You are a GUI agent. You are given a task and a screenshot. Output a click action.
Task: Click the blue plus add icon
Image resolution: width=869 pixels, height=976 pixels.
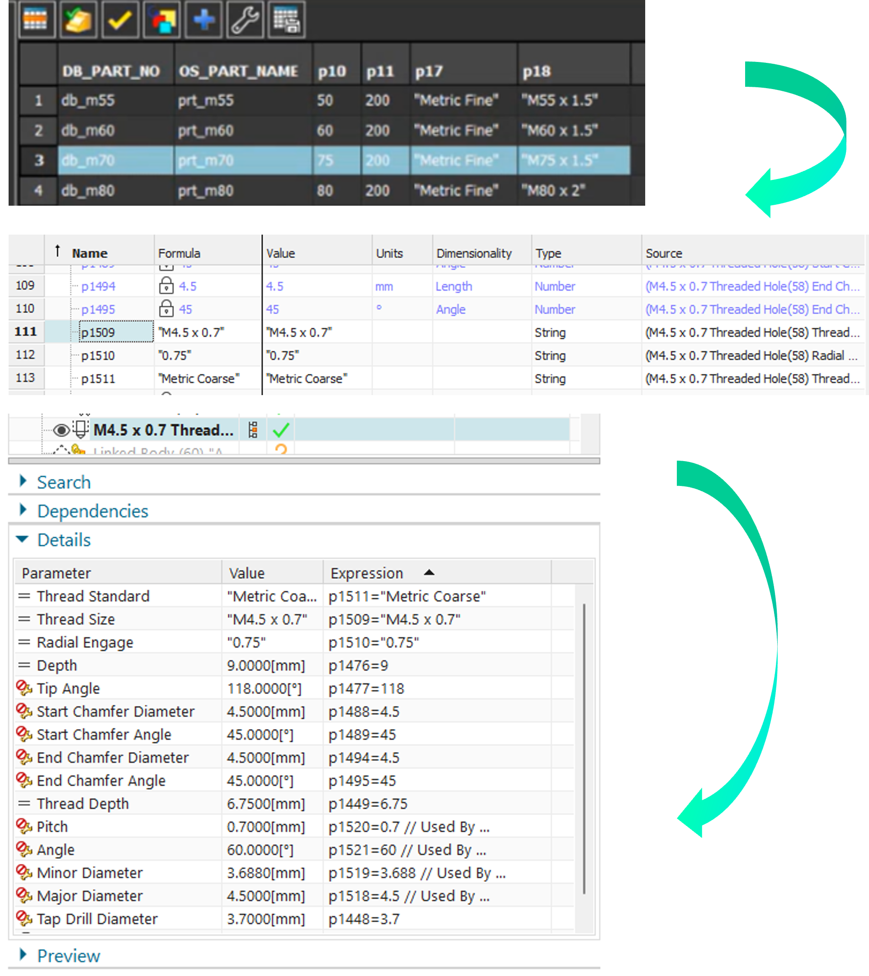coord(203,19)
